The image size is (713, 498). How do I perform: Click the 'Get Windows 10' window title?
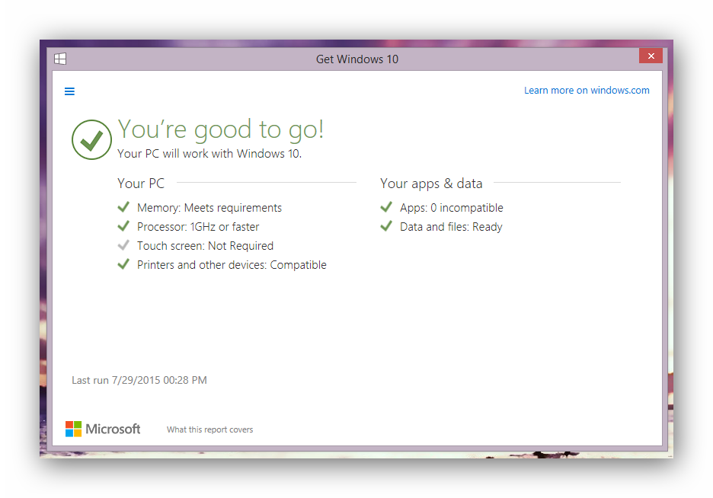coord(357,59)
